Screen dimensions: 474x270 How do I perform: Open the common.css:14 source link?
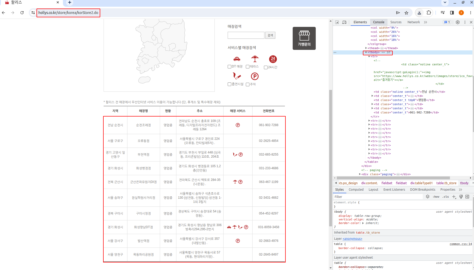(x=461, y=244)
